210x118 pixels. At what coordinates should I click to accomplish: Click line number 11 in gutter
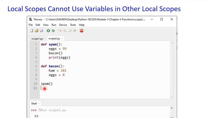coord(35,88)
